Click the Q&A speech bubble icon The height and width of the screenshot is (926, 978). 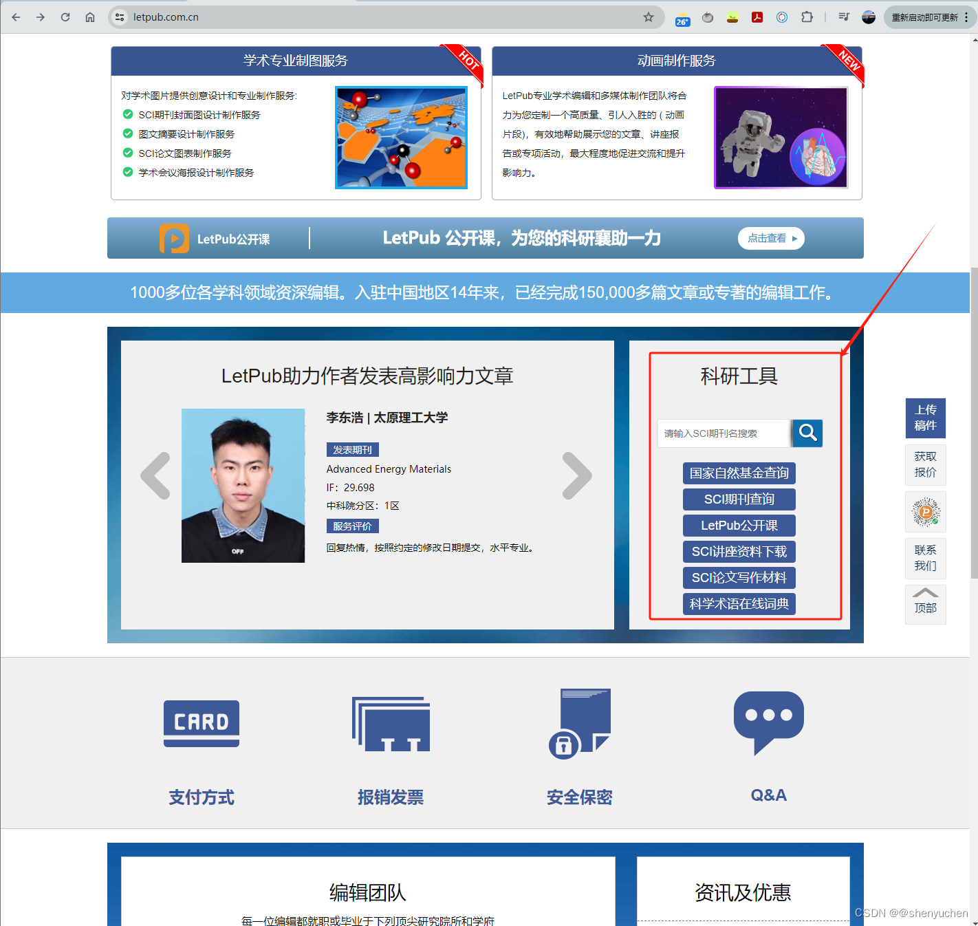coord(769,722)
